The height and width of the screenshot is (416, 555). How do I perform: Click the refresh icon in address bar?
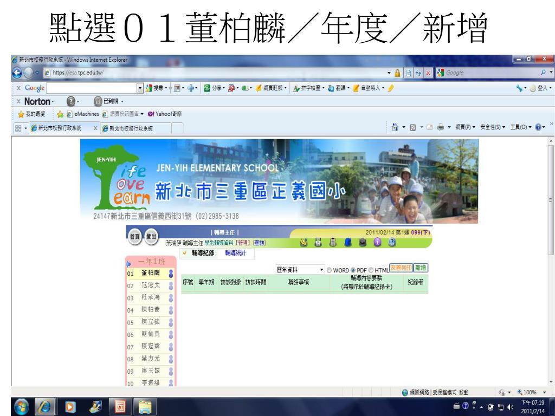click(x=419, y=73)
